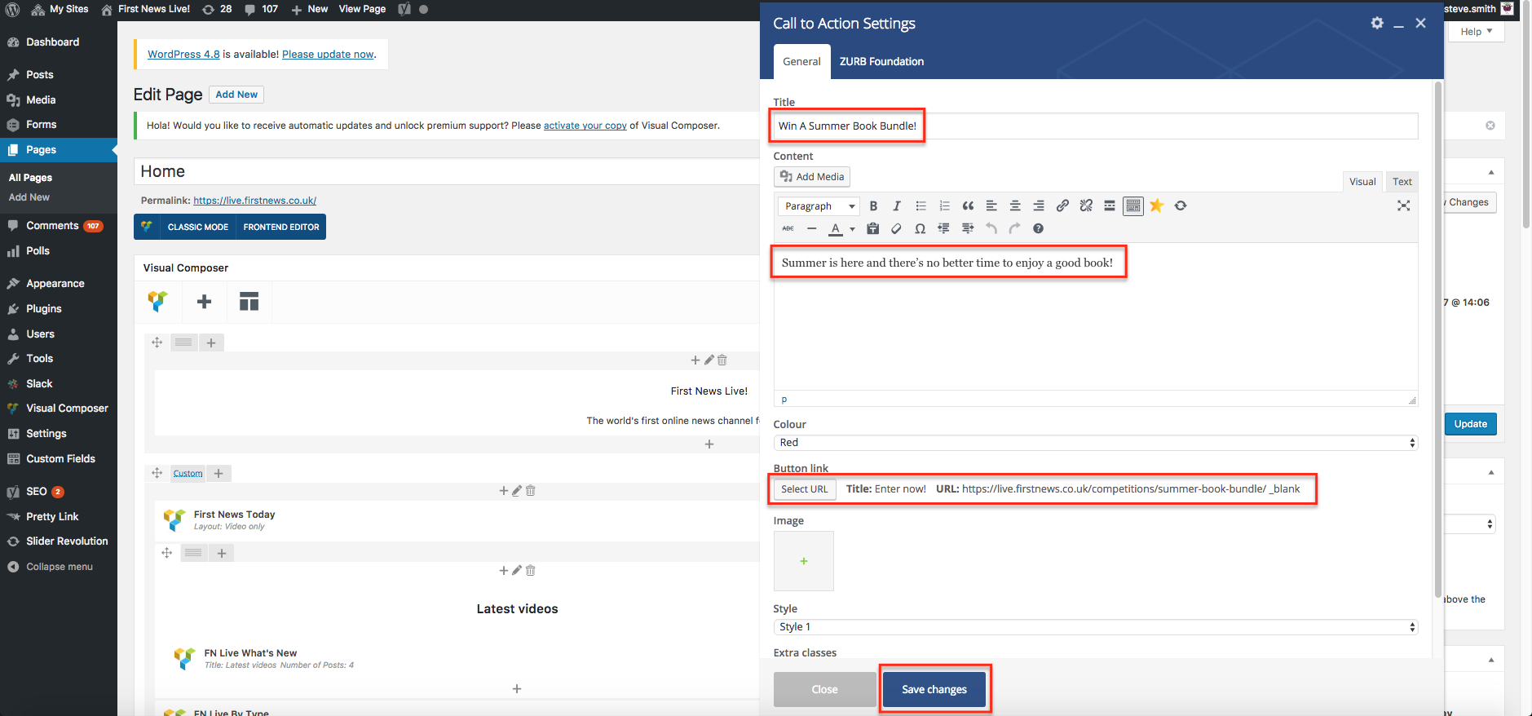Insert a numbered list
This screenshot has height=716, width=1532.
[944, 206]
